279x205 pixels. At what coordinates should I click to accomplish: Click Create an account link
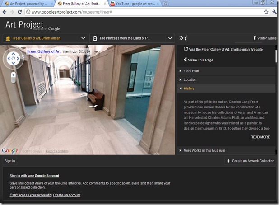[x=67, y=195]
